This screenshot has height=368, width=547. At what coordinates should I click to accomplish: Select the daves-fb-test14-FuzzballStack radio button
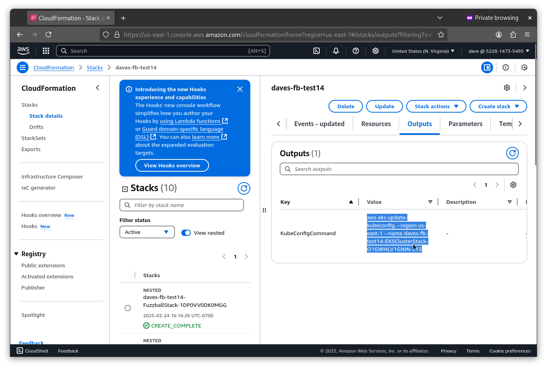tap(128, 308)
